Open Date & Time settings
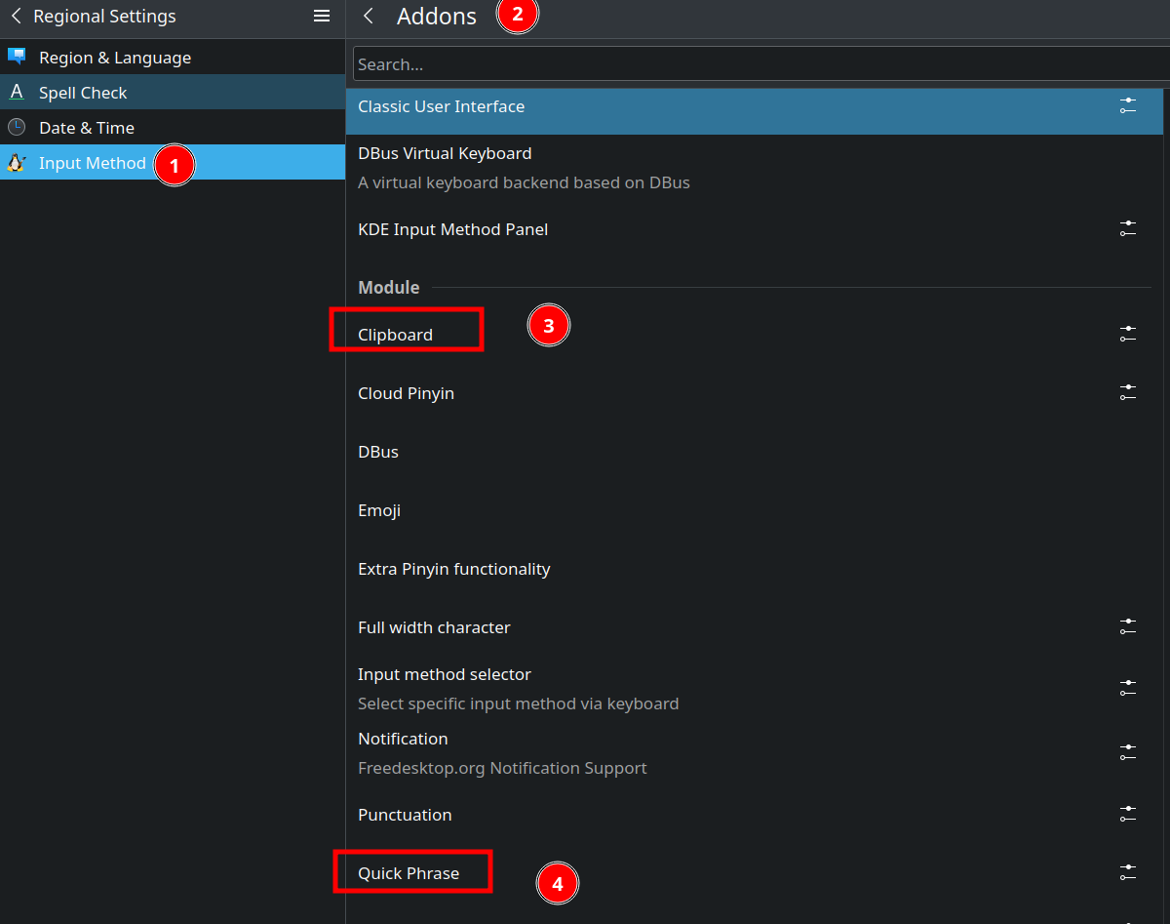The height and width of the screenshot is (924, 1170). coord(86,128)
